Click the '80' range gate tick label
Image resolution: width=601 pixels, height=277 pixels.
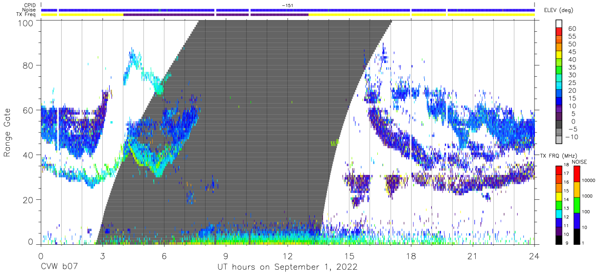coord(29,65)
